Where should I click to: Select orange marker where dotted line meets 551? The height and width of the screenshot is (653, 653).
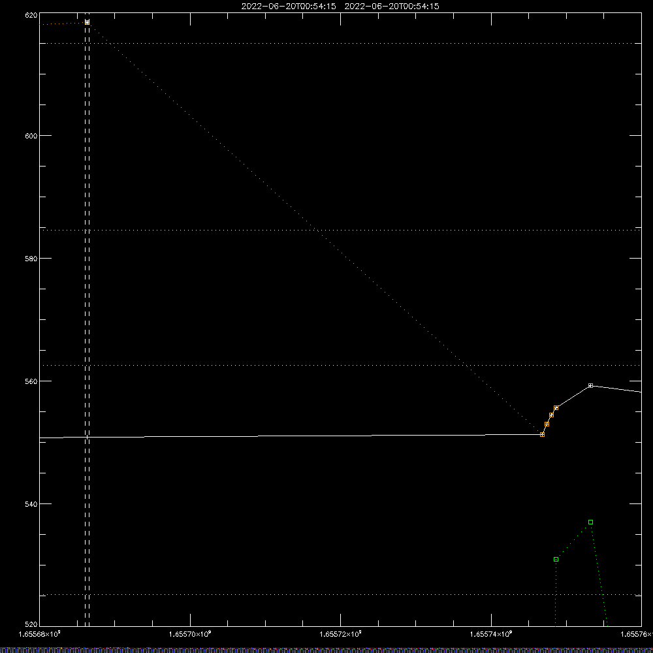[542, 434]
